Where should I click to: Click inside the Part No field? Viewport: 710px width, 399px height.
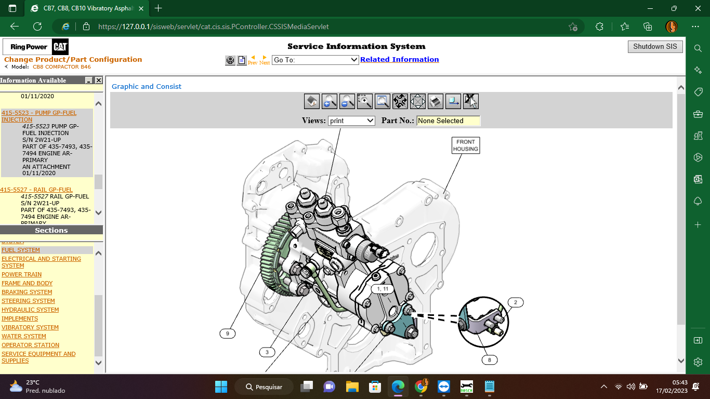(x=448, y=121)
